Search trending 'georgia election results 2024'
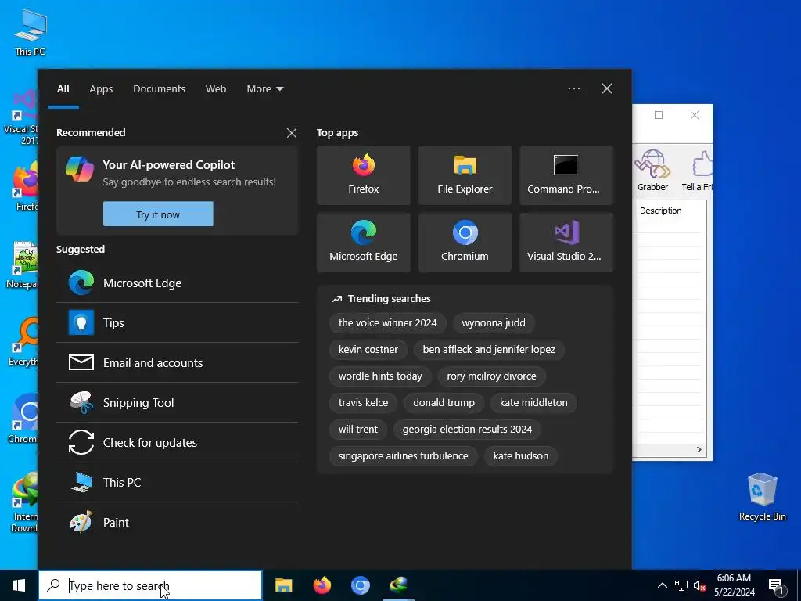This screenshot has height=601, width=801. click(x=467, y=430)
